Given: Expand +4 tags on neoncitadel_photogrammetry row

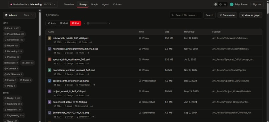Looking at the screenshot, I should pyautogui.click(x=88, y=53).
